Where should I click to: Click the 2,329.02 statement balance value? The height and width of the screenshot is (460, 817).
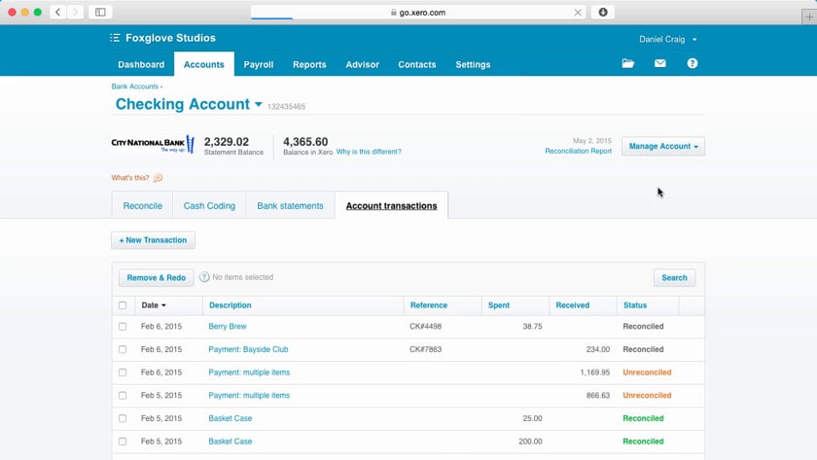(x=226, y=142)
